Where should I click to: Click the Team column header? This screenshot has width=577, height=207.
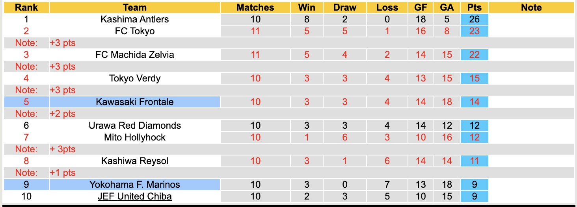point(134,7)
